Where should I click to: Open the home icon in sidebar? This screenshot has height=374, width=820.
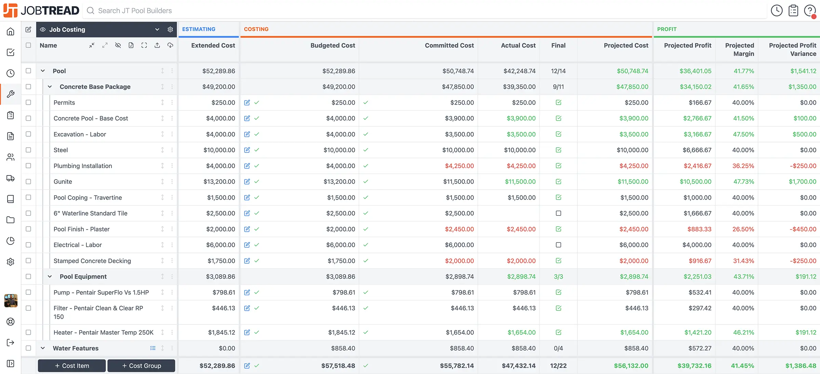coord(11,31)
